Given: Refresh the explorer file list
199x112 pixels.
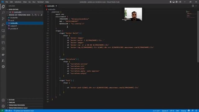Looking at the screenshot, I should (x=39, y=15).
